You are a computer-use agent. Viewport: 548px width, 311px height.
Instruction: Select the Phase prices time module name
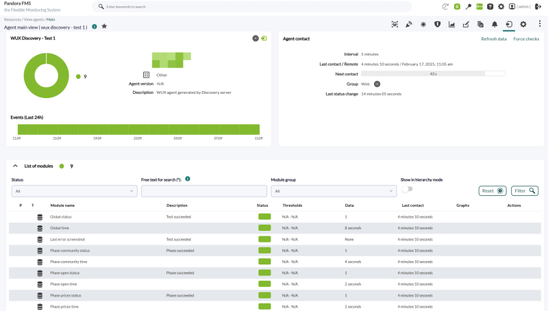tap(64, 307)
